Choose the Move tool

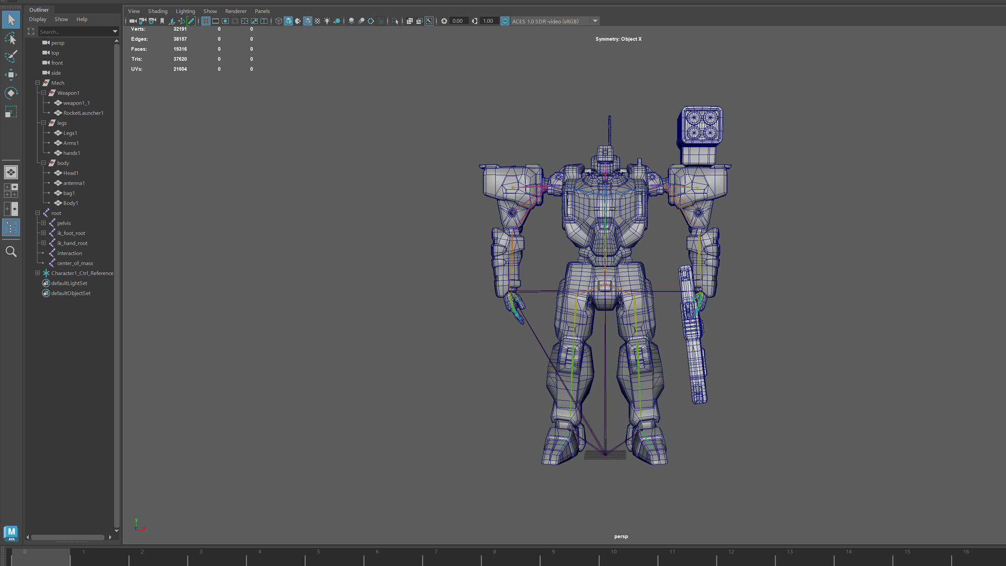pyautogui.click(x=11, y=75)
